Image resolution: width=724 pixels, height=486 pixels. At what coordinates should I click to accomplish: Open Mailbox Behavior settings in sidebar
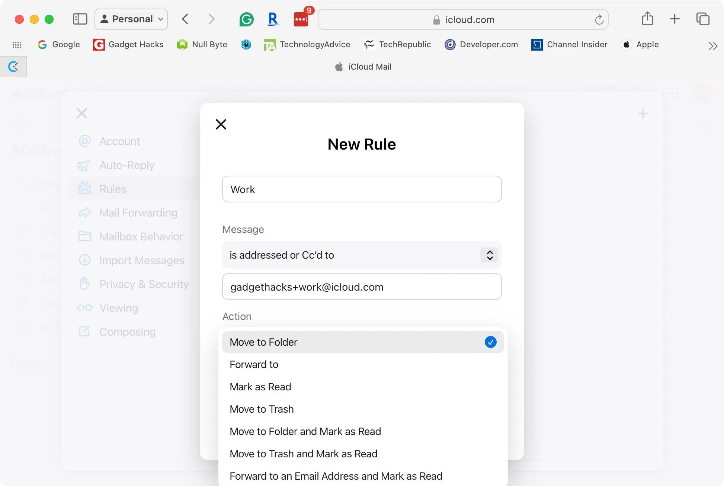click(x=130, y=237)
